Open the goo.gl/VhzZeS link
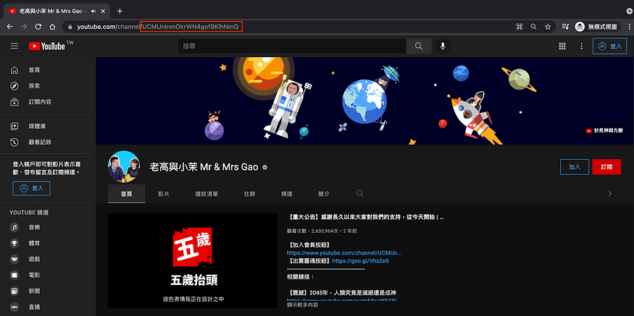Screen dimensions: 634x316 360,261
